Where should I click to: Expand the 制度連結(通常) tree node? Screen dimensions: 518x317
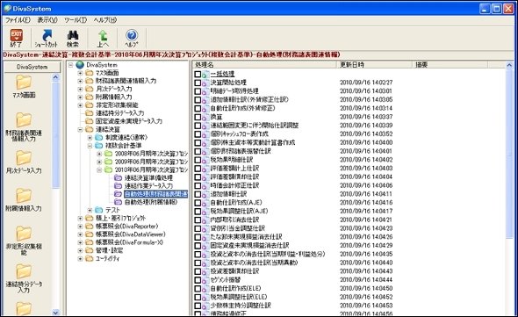[x=90, y=138]
